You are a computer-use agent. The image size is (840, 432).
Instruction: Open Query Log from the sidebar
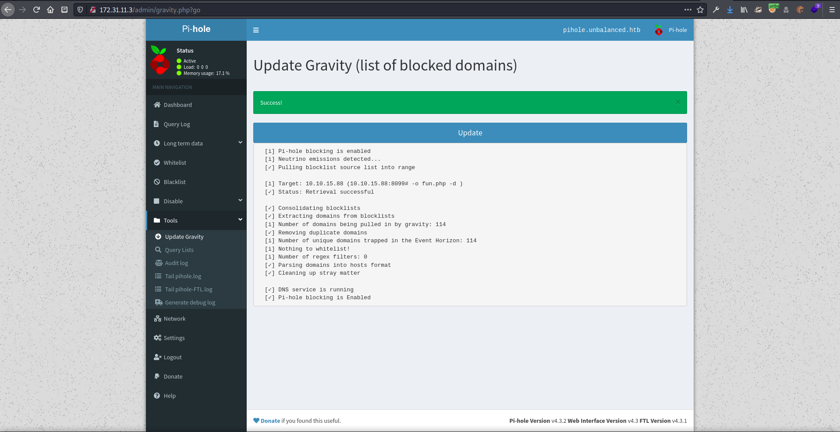177,124
